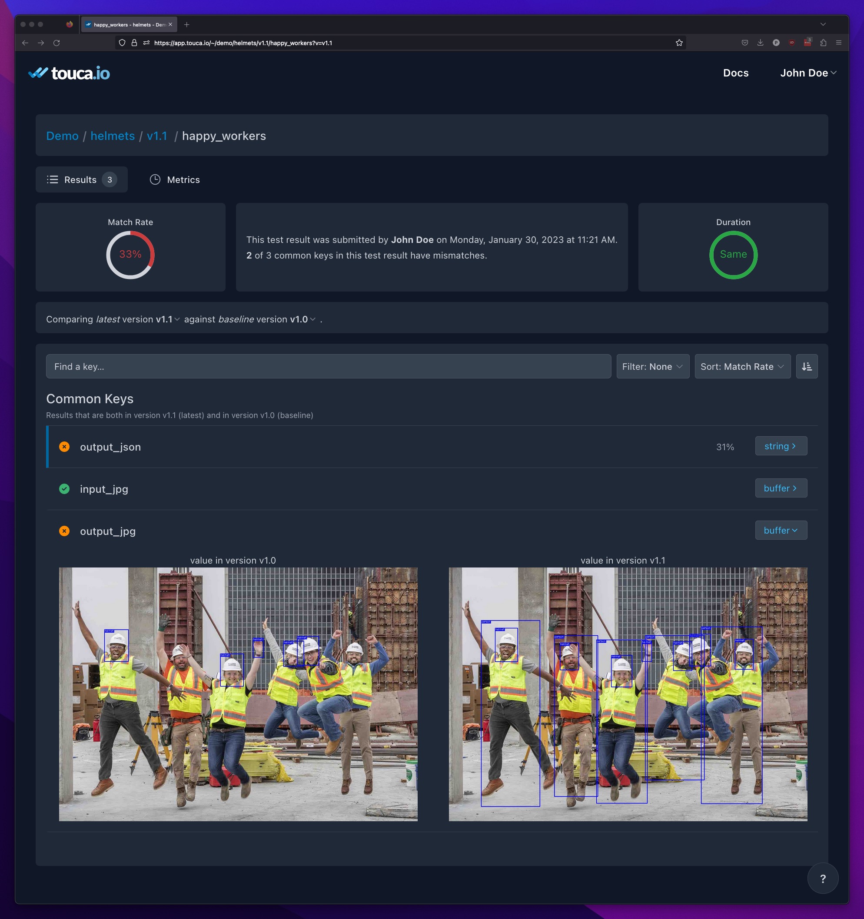Open the baseline version v1.0 selector
This screenshot has width=864, height=919.
(x=302, y=319)
